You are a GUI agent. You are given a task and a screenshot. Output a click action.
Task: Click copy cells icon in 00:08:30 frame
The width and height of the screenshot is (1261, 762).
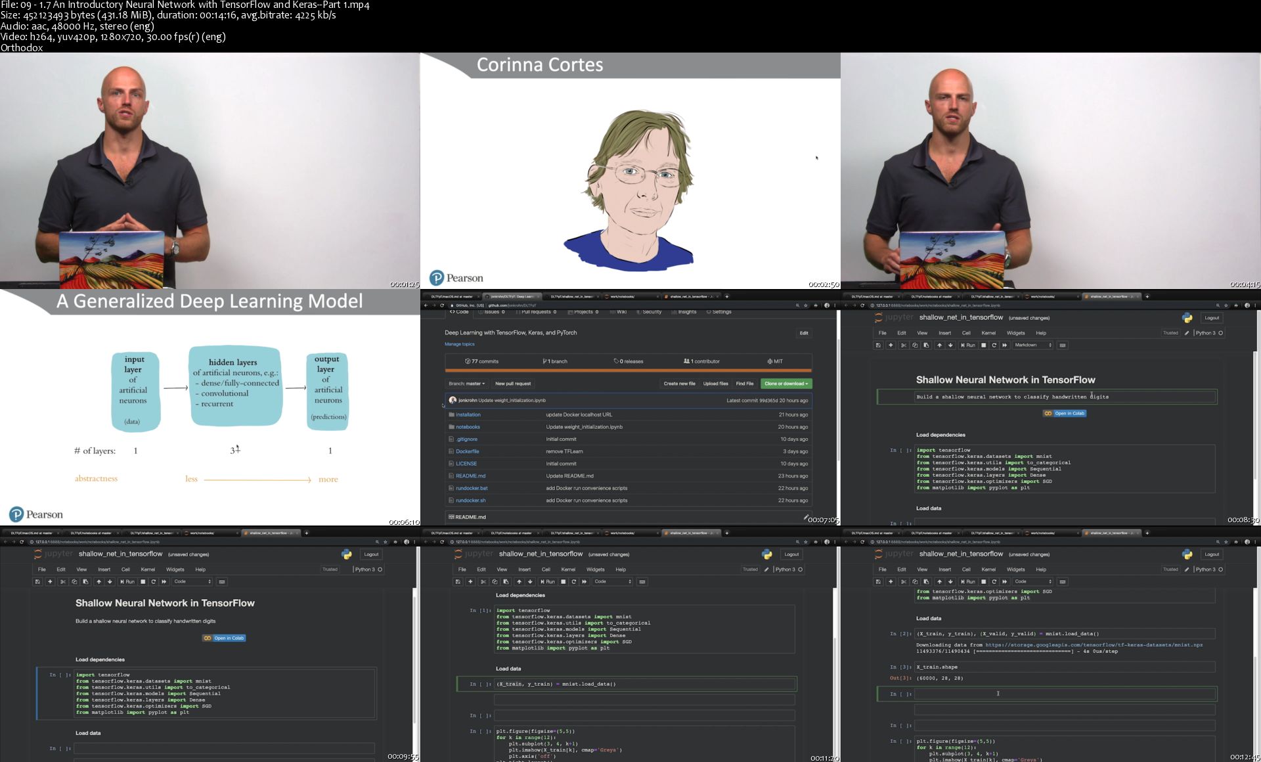[x=915, y=346]
